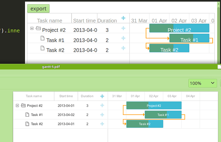
Task: Click plus icon on Task #1 row in upper grid
Action: [x=123, y=38]
